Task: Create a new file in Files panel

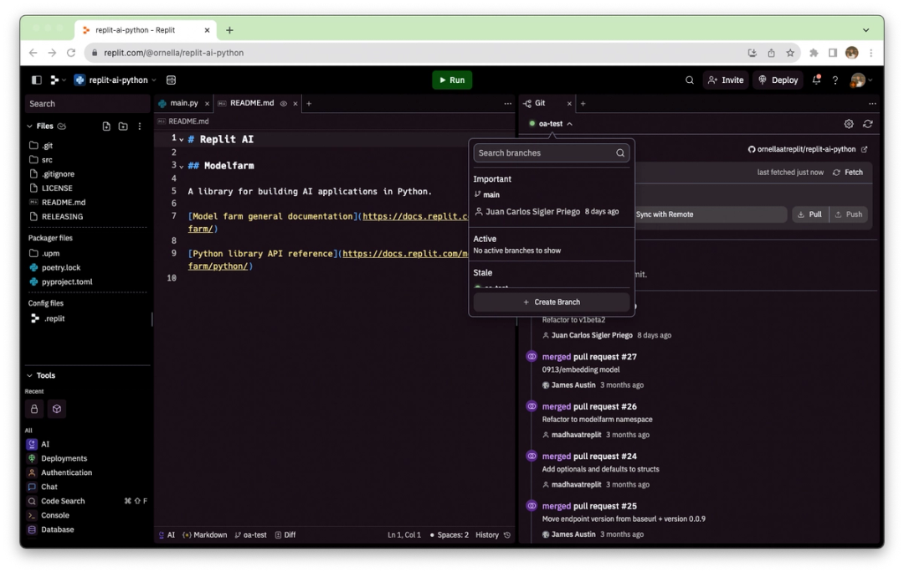Action: pyautogui.click(x=106, y=126)
